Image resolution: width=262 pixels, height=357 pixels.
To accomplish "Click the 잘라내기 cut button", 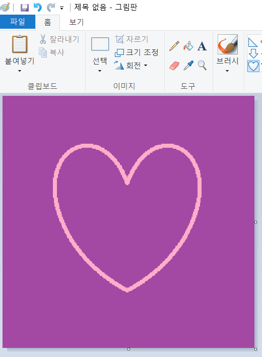I will (x=59, y=39).
